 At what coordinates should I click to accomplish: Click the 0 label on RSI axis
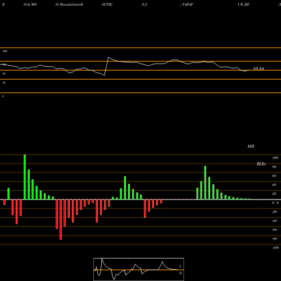coord(3,96)
